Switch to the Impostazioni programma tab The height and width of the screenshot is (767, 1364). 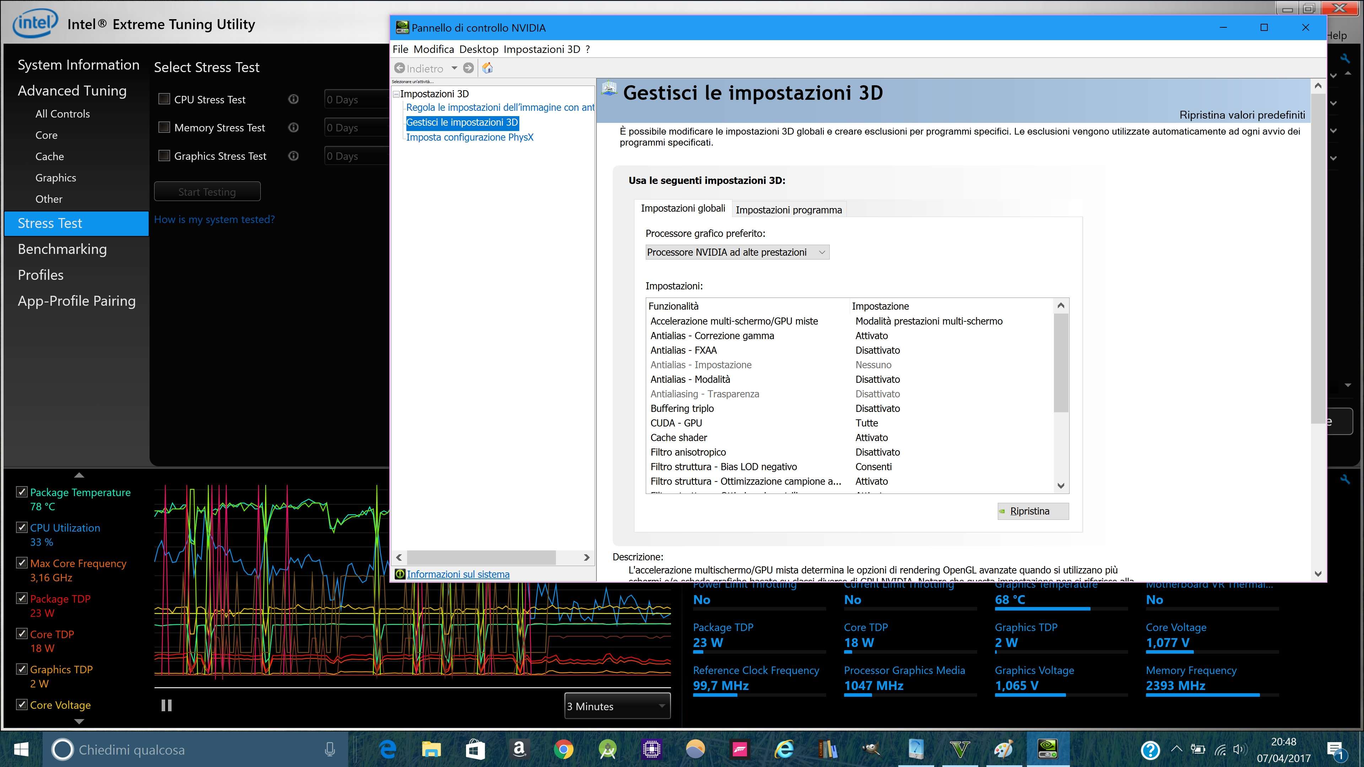pos(789,210)
